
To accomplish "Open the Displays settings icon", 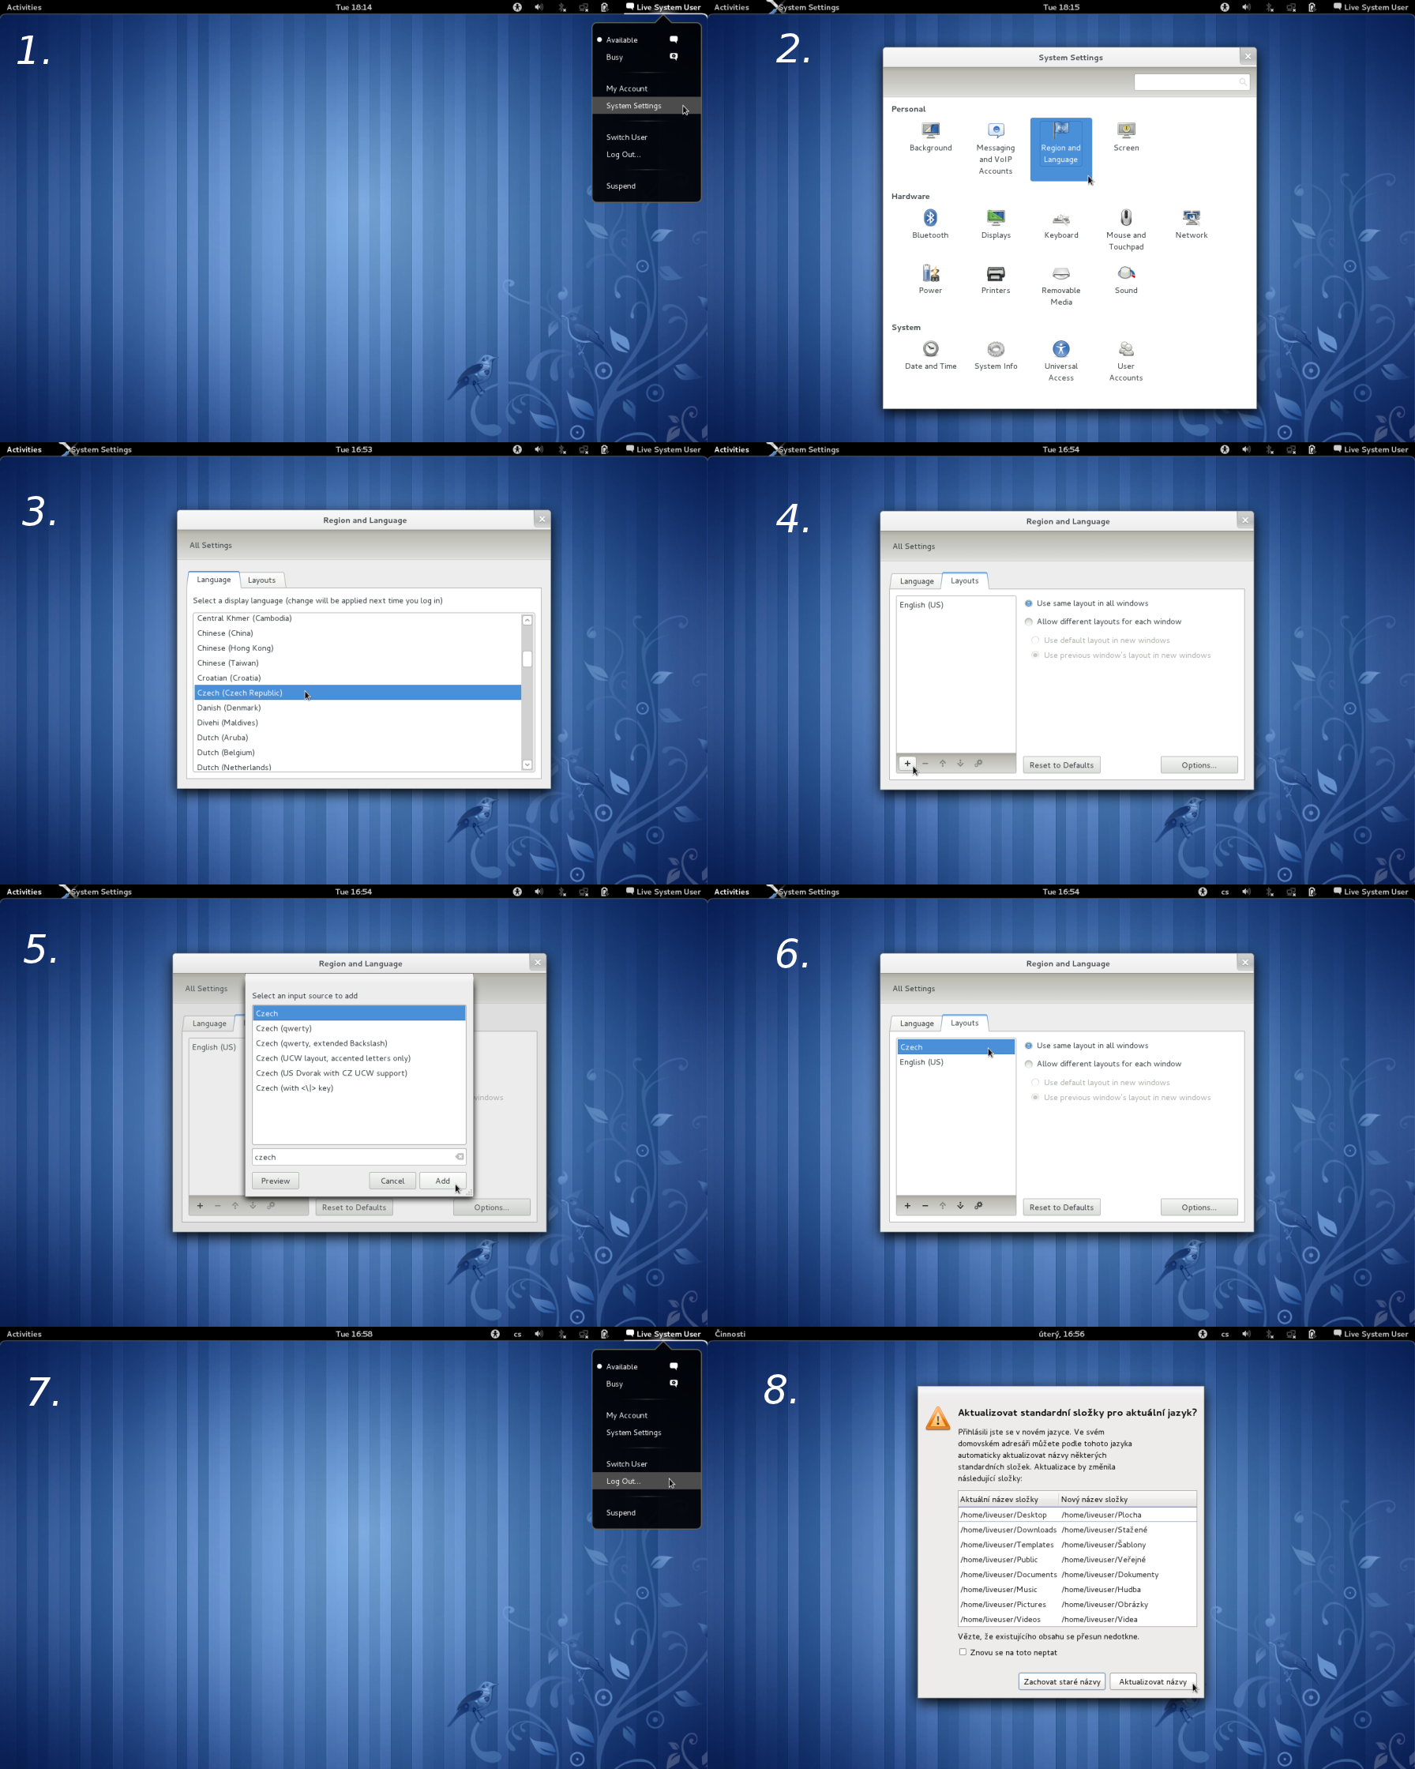I will click(x=995, y=218).
